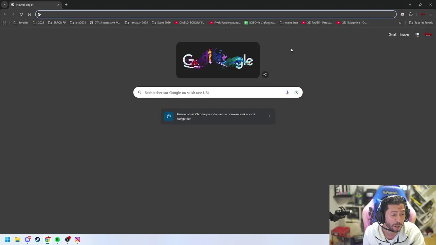Open the new tab plus button
This screenshot has width=436, height=245.
click(66, 4)
